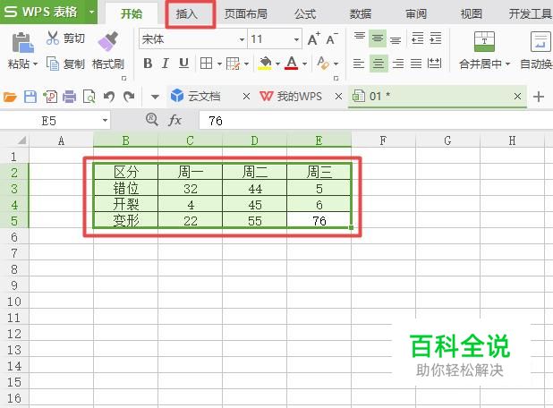This screenshot has width=553, height=408.
Task: Click the undo arrow
Action: pos(109,97)
